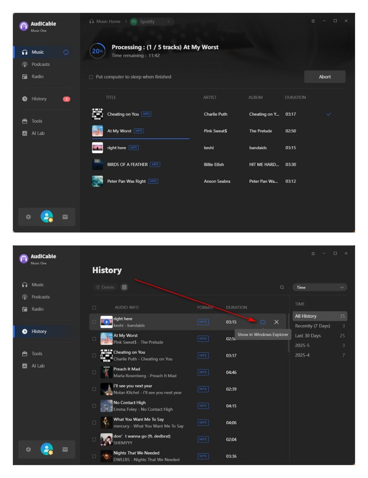
Task: Click the folder icon on the 'right here' row
Action: coord(263,322)
